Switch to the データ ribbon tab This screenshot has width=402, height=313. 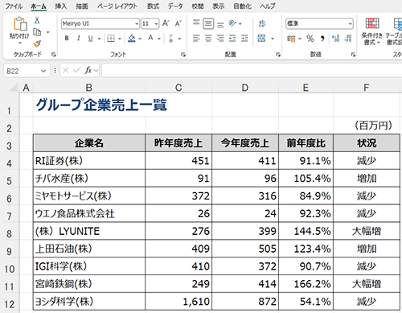[175, 6]
